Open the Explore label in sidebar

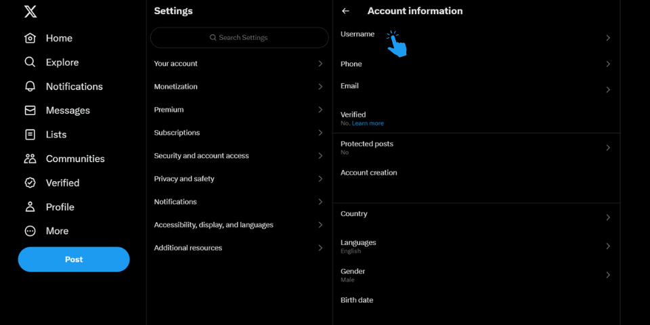tap(62, 62)
